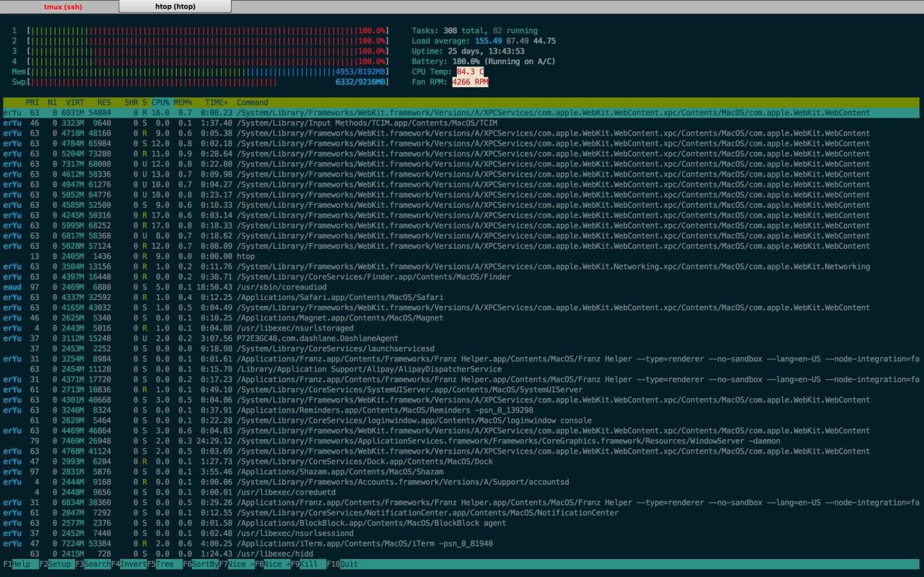Select the /usr/libexec/coreduetd row
924x577 pixels.
[462, 492]
